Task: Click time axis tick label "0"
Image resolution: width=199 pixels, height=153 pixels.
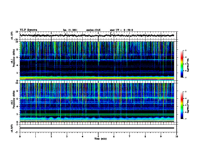Action: (x=20, y=136)
